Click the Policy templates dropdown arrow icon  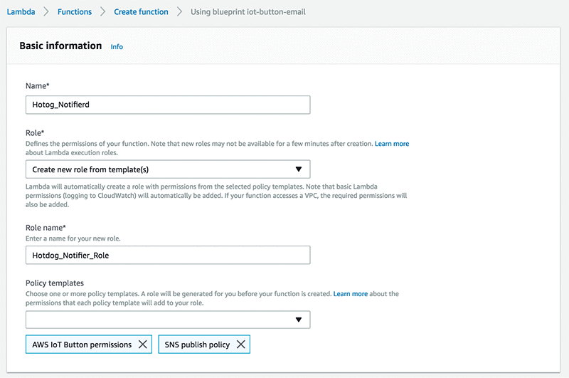[x=299, y=320]
